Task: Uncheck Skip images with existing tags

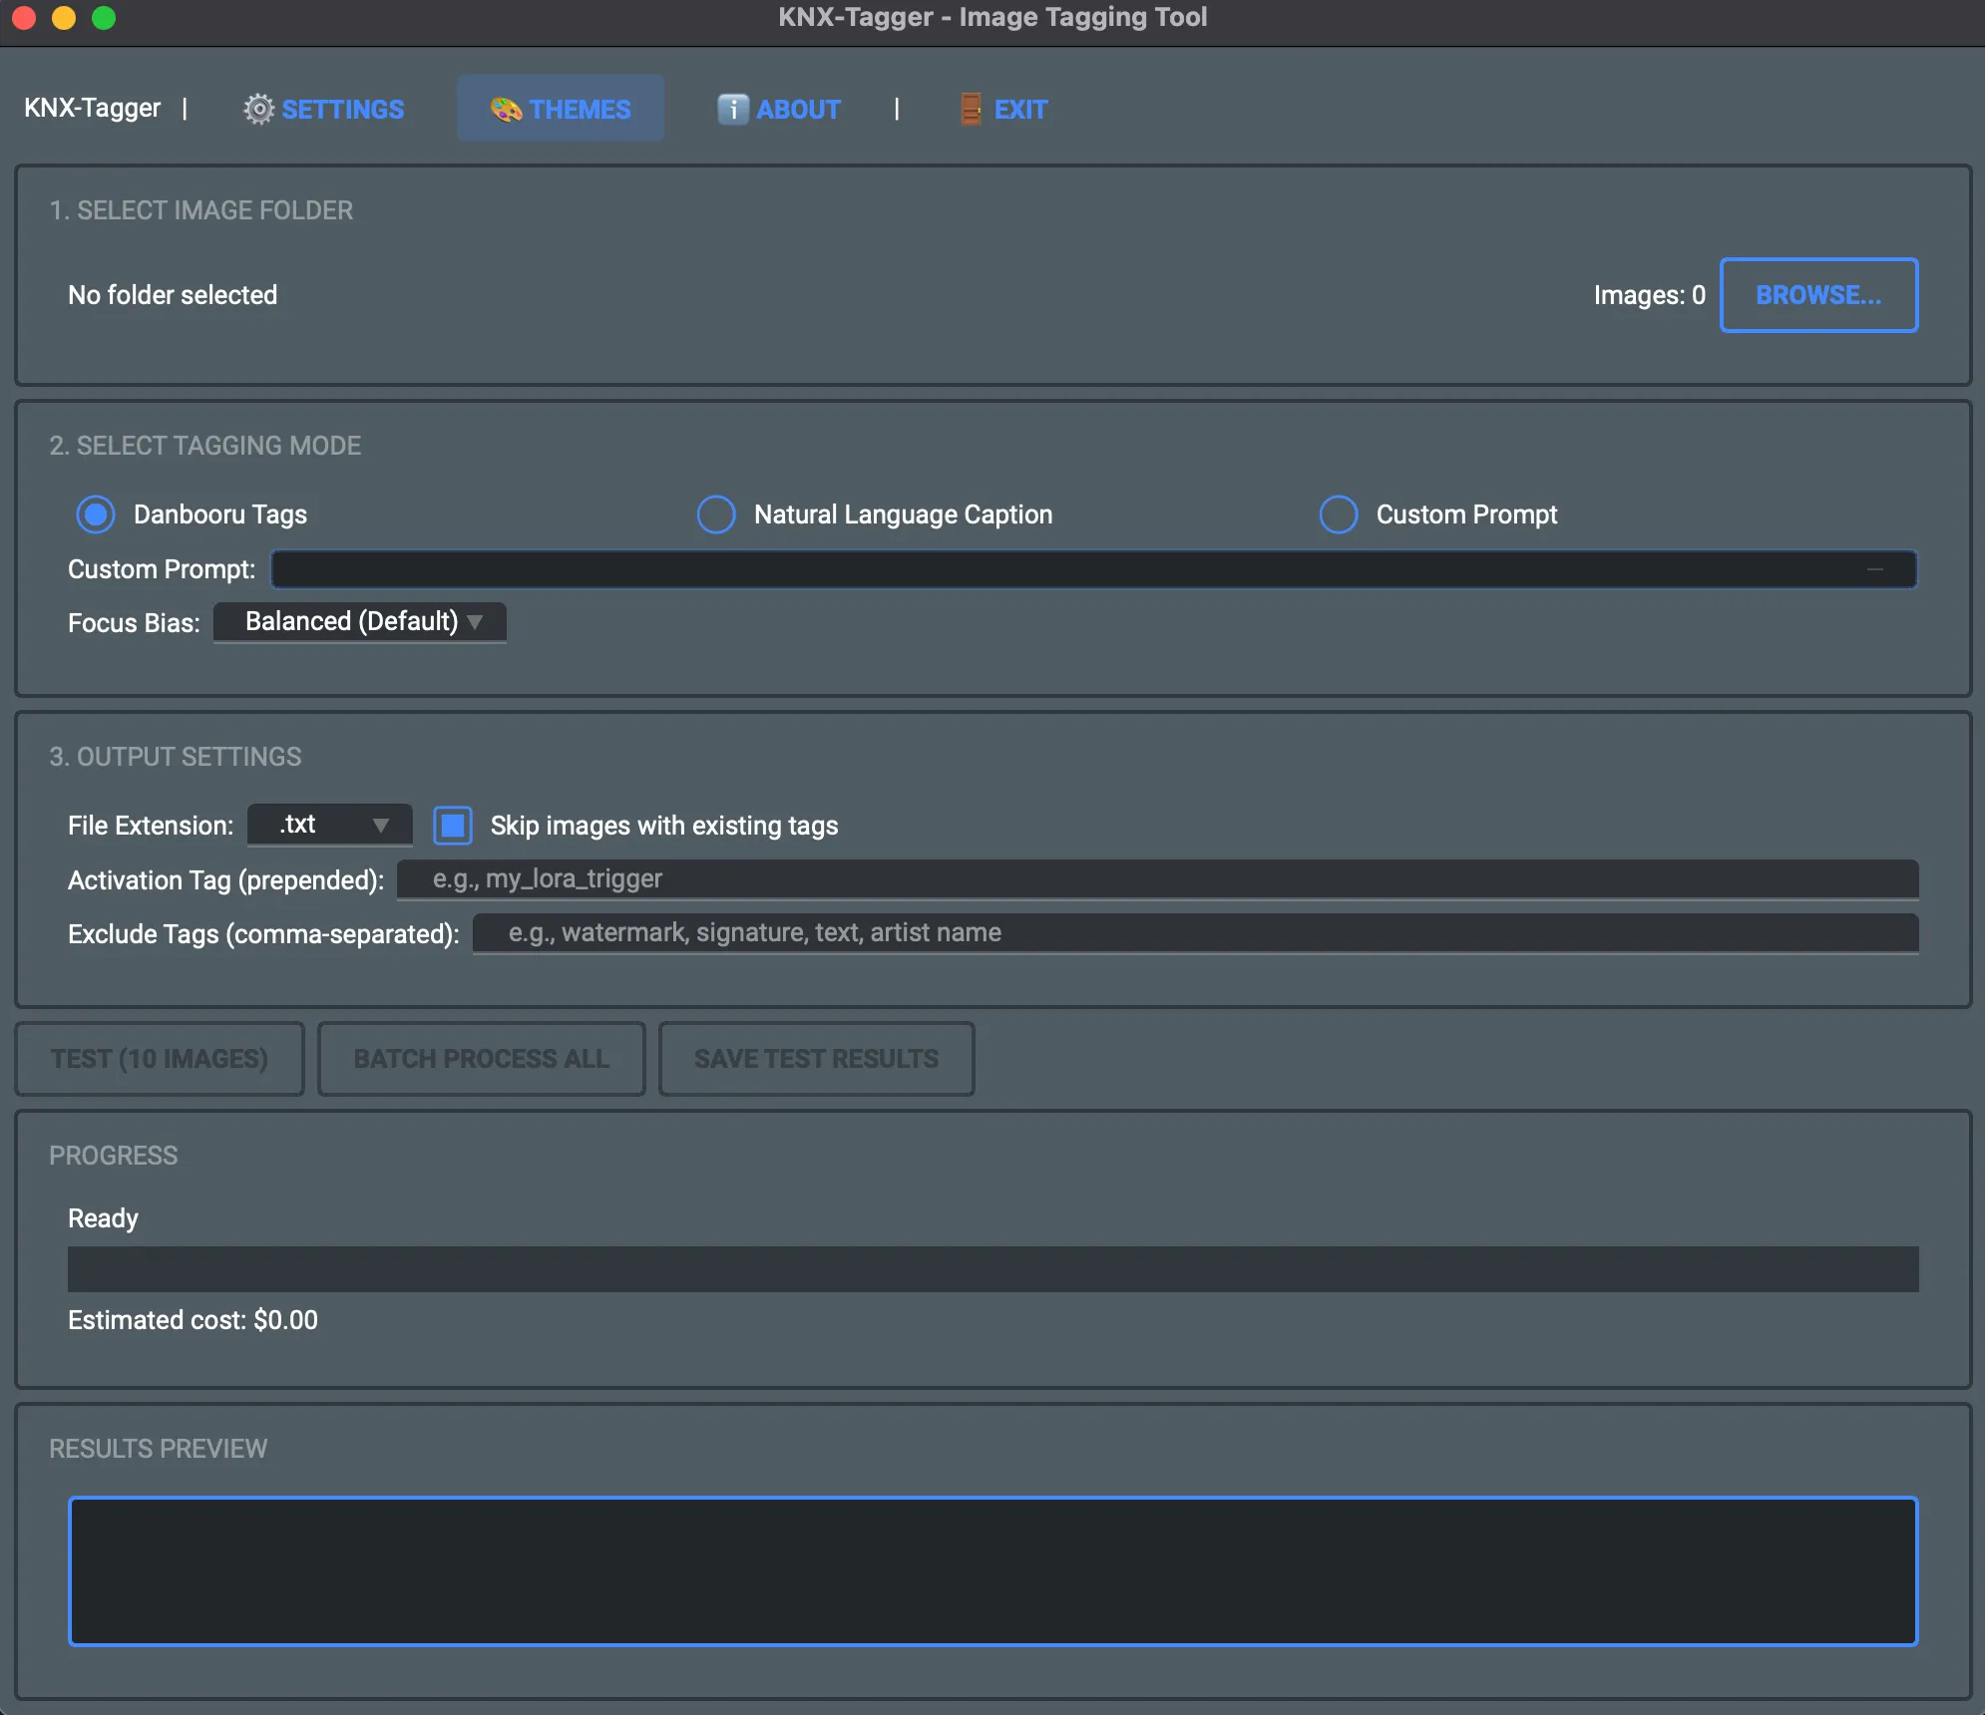Action: [x=453, y=826]
